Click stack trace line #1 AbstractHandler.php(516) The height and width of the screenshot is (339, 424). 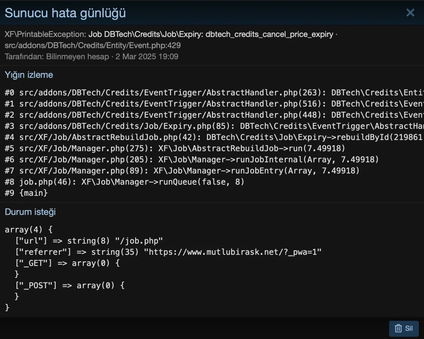coord(214,104)
